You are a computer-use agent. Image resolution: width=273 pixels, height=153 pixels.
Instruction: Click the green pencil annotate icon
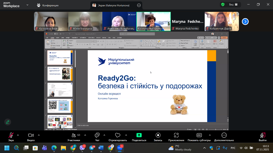point(8,122)
